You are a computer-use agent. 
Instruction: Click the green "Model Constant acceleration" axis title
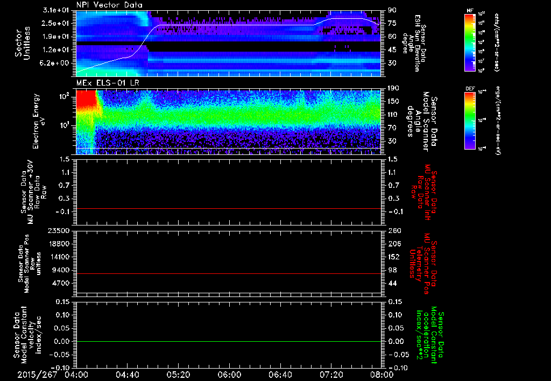[x=430, y=335]
